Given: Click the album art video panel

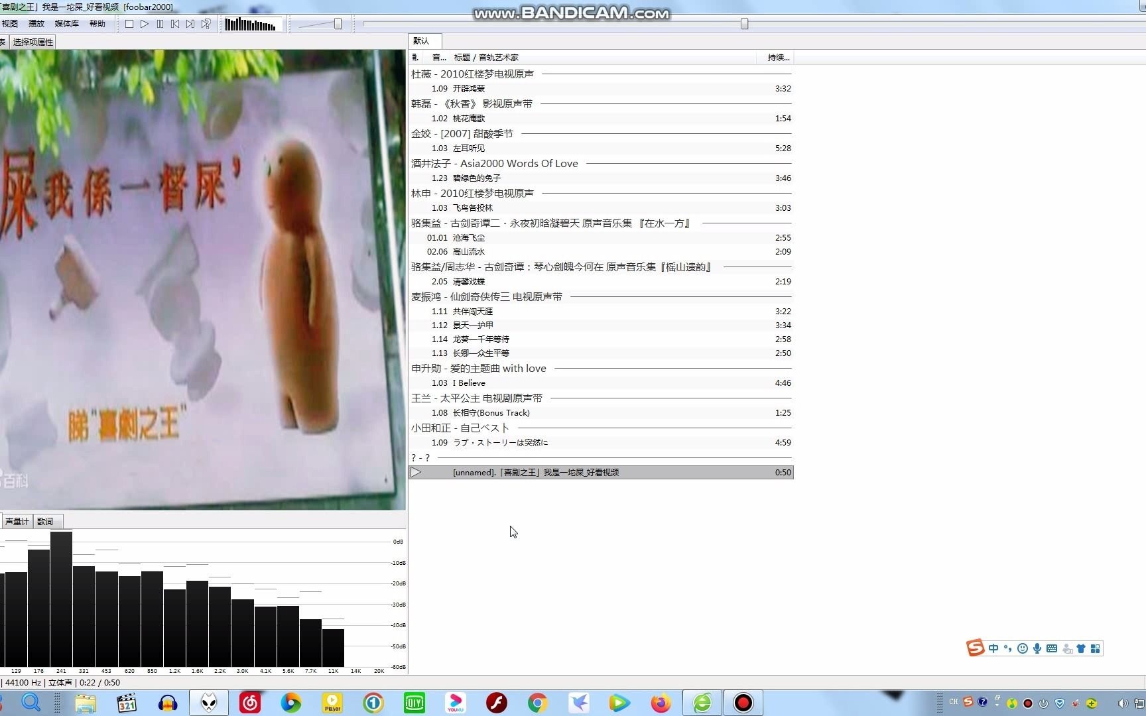Looking at the screenshot, I should point(202,280).
